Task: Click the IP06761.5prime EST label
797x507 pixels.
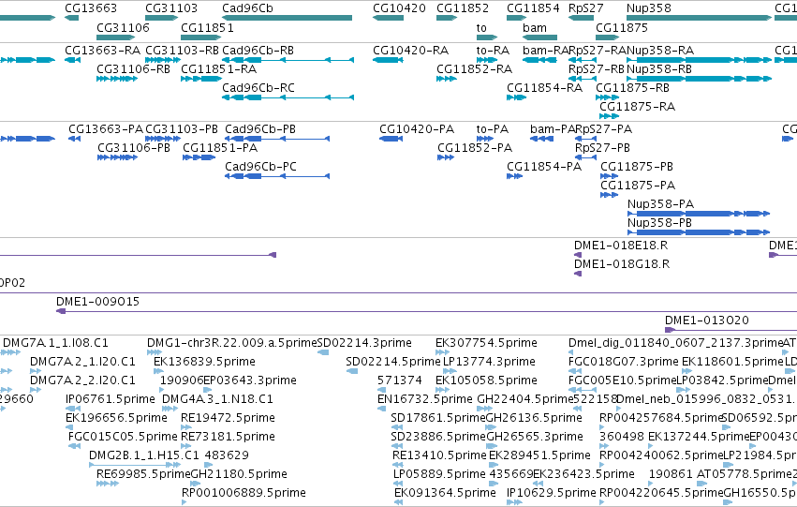Action: coord(111,399)
